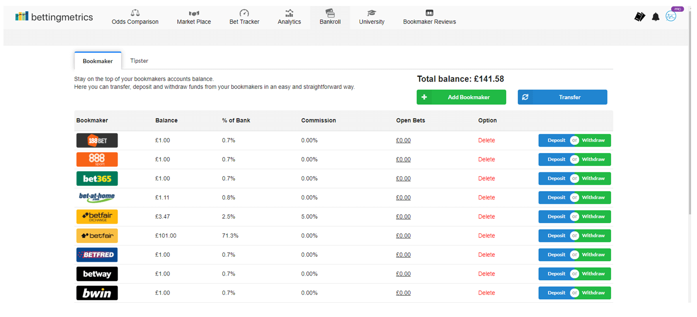Open Odds Comparison in top navigation
The width and height of the screenshot is (697, 317).
[135, 17]
